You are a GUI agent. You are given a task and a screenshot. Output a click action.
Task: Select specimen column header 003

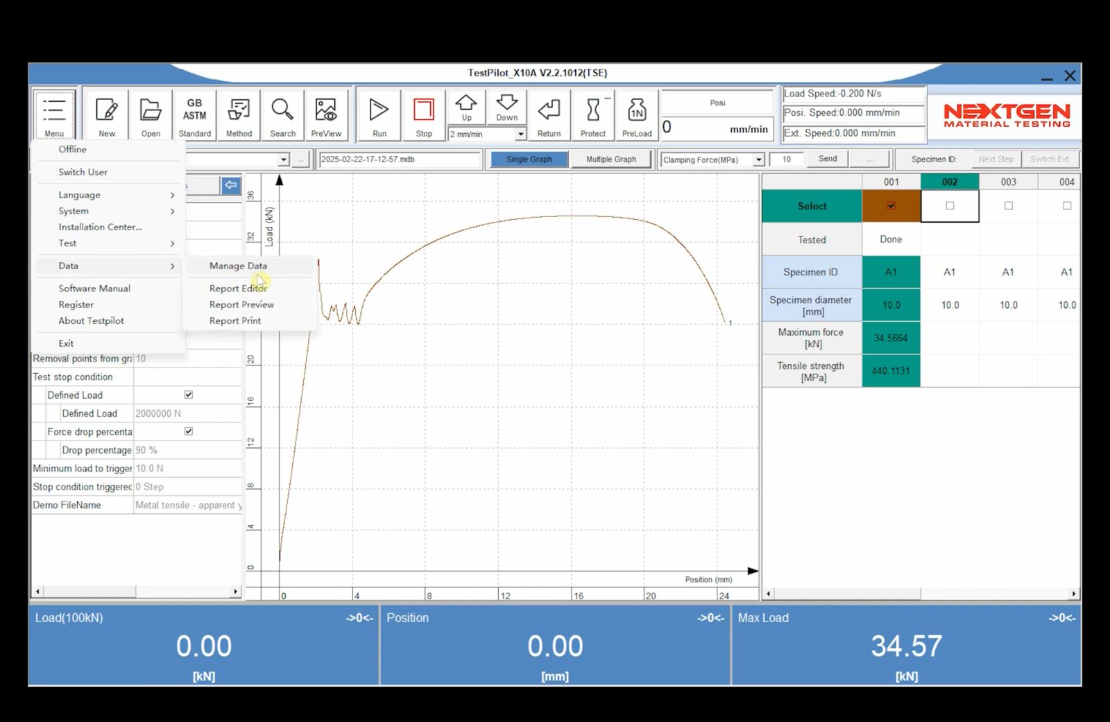tap(1009, 182)
